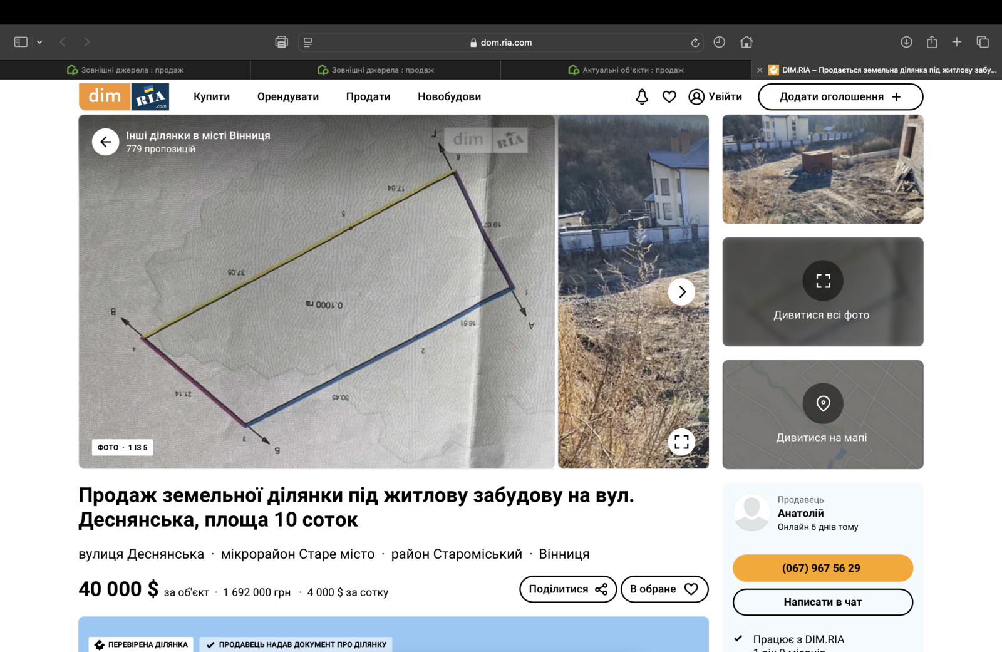This screenshot has height=652, width=1002.
Task: Click the dom.ria.com address bar
Action: (x=501, y=43)
